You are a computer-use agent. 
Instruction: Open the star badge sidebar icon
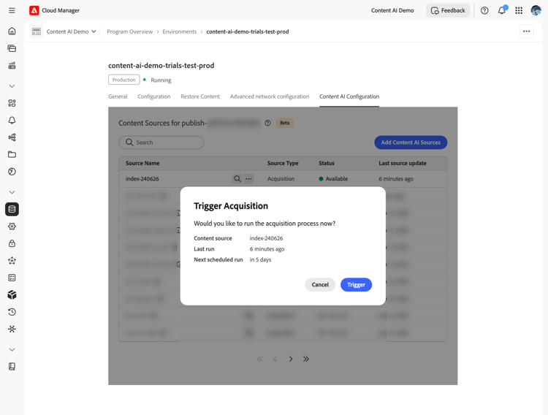12,260
